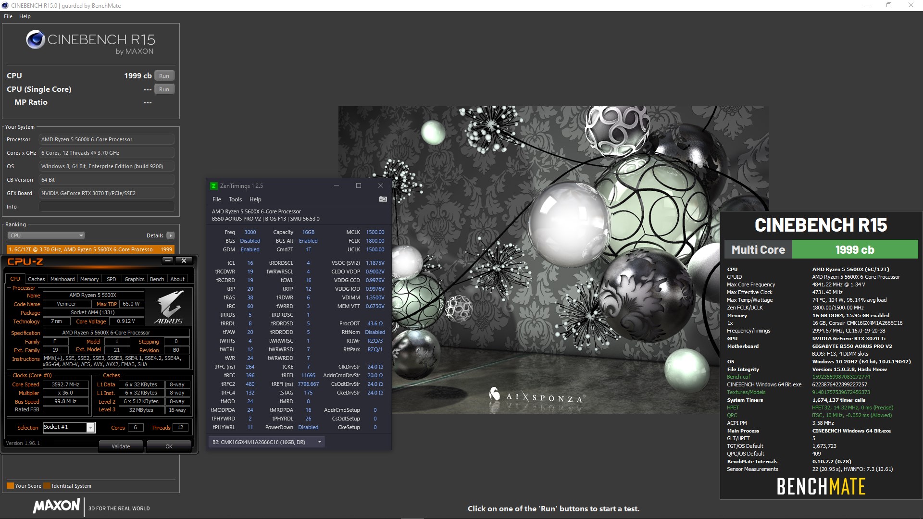Click the MAXON logo at bottom left

(x=56, y=506)
